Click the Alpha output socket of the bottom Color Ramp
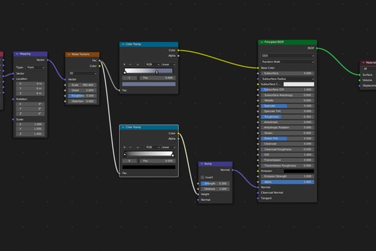 pyautogui.click(x=178, y=139)
